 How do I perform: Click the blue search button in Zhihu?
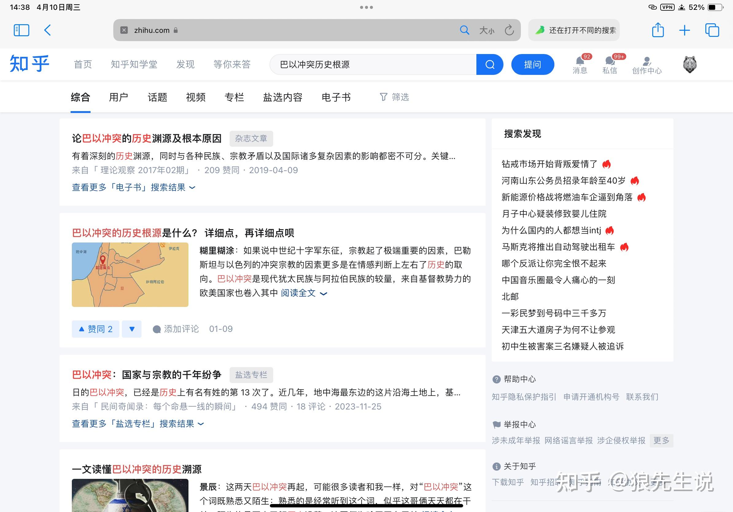490,64
